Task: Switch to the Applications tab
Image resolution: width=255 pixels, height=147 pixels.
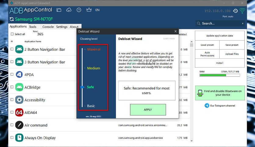Action: 18,26
